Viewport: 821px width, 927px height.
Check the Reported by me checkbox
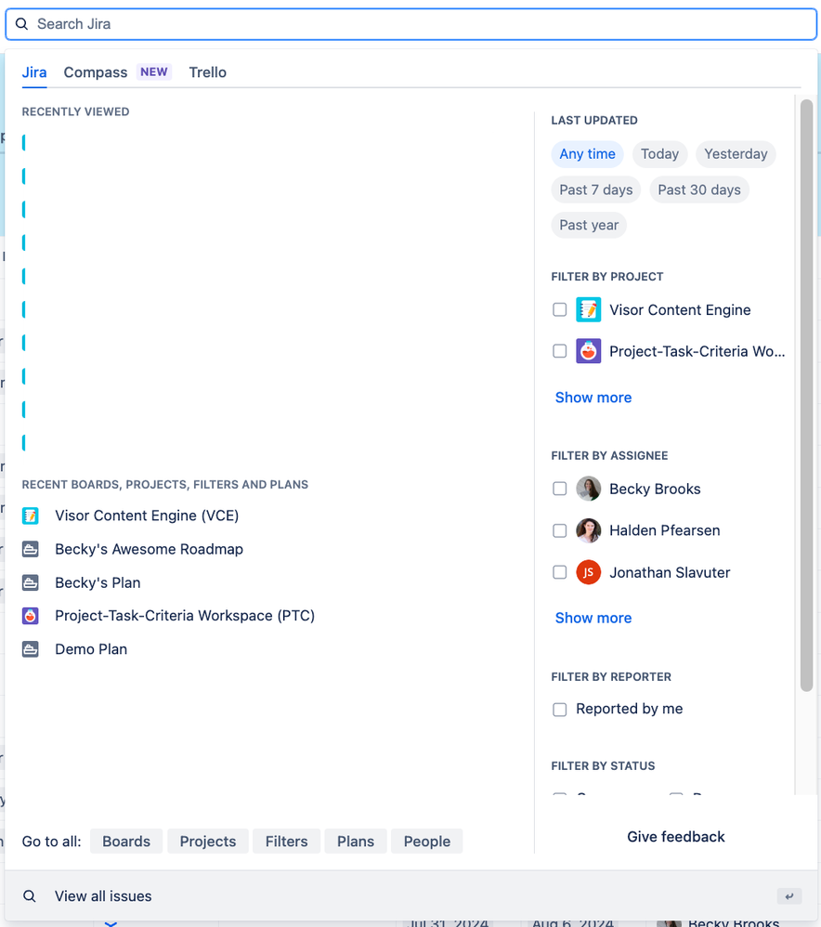[x=560, y=709]
